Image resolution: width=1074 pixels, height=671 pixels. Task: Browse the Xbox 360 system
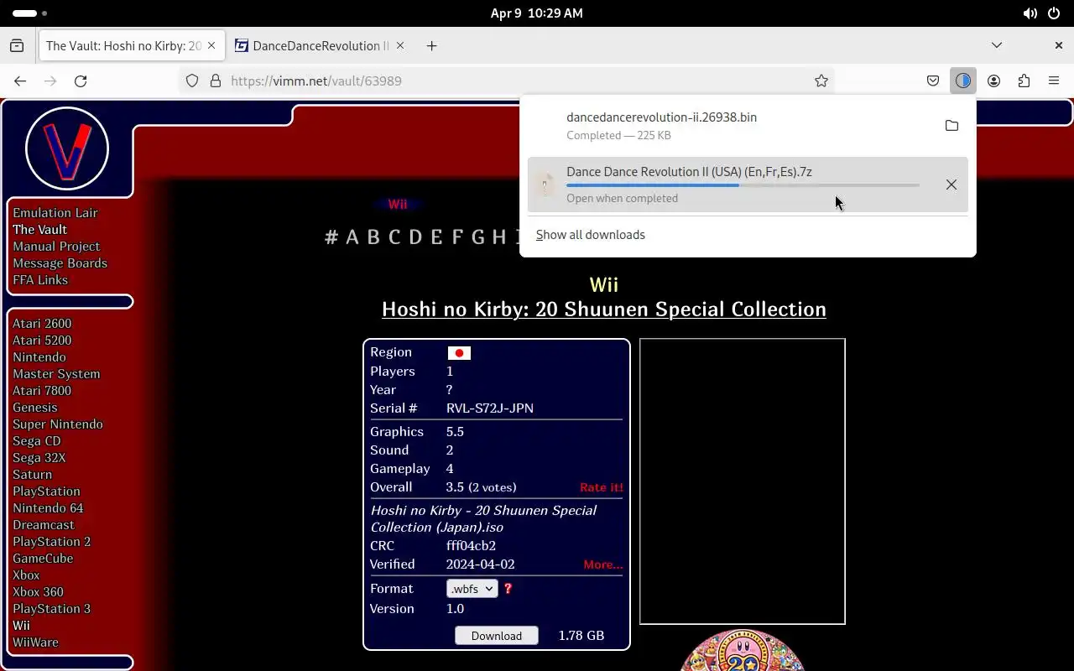click(38, 592)
